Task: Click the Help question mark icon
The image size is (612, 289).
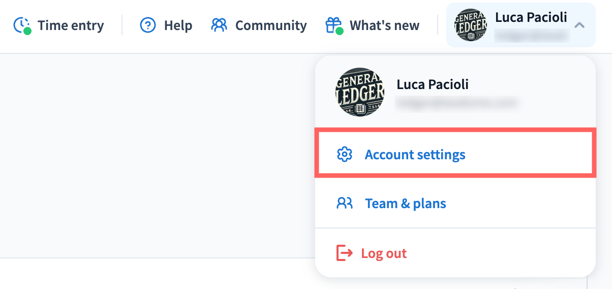Action: [147, 25]
